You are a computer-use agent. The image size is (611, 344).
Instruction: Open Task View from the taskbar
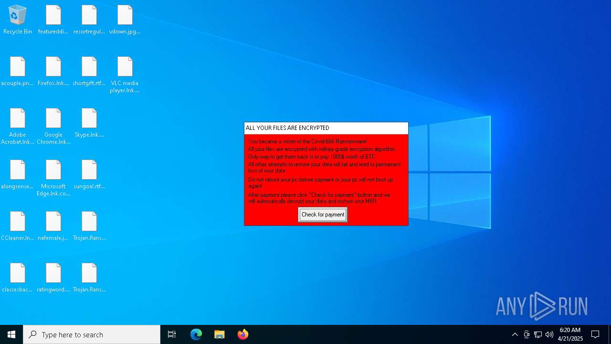(x=172, y=334)
